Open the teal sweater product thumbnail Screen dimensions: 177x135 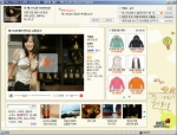pyautogui.click(x=117, y=42)
